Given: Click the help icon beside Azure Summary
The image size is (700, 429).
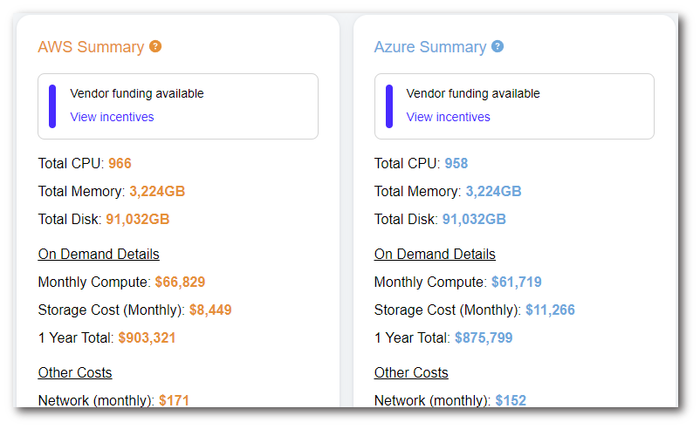Looking at the screenshot, I should (x=498, y=46).
